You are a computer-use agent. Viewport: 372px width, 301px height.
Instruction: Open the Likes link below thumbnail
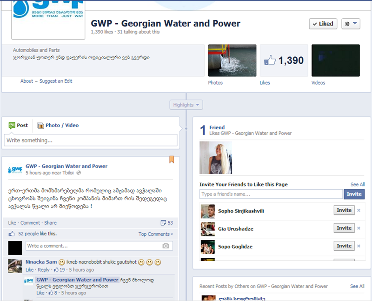click(265, 83)
